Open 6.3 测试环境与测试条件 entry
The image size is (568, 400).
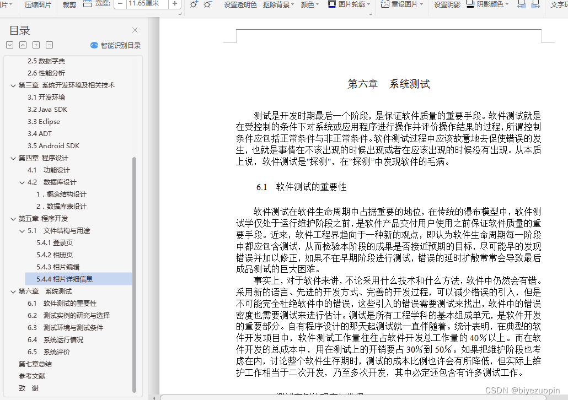pos(65,328)
